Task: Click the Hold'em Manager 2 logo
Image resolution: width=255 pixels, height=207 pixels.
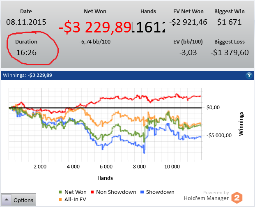Action: pos(237,198)
